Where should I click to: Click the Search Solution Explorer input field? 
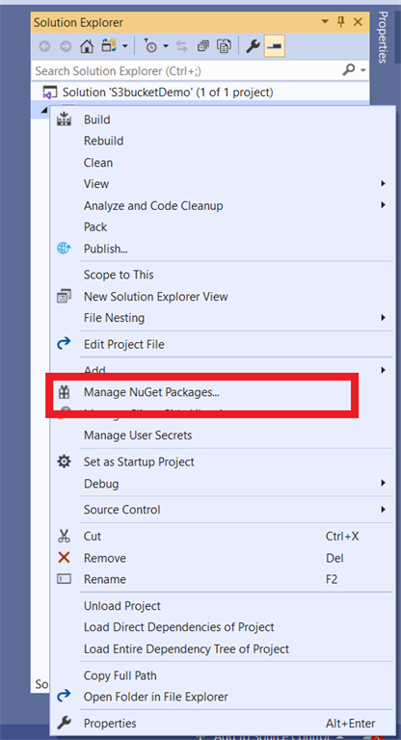(x=187, y=70)
